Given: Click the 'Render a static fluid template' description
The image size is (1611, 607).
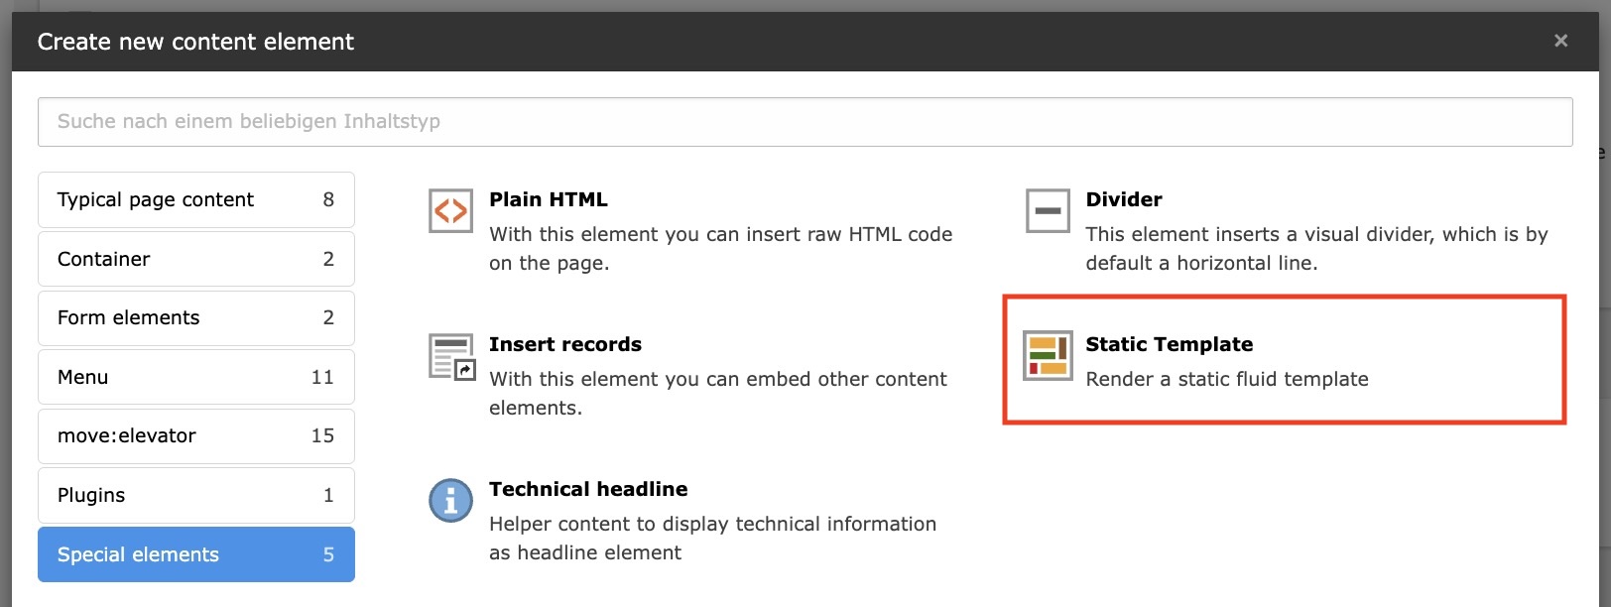Looking at the screenshot, I should click(x=1226, y=379).
